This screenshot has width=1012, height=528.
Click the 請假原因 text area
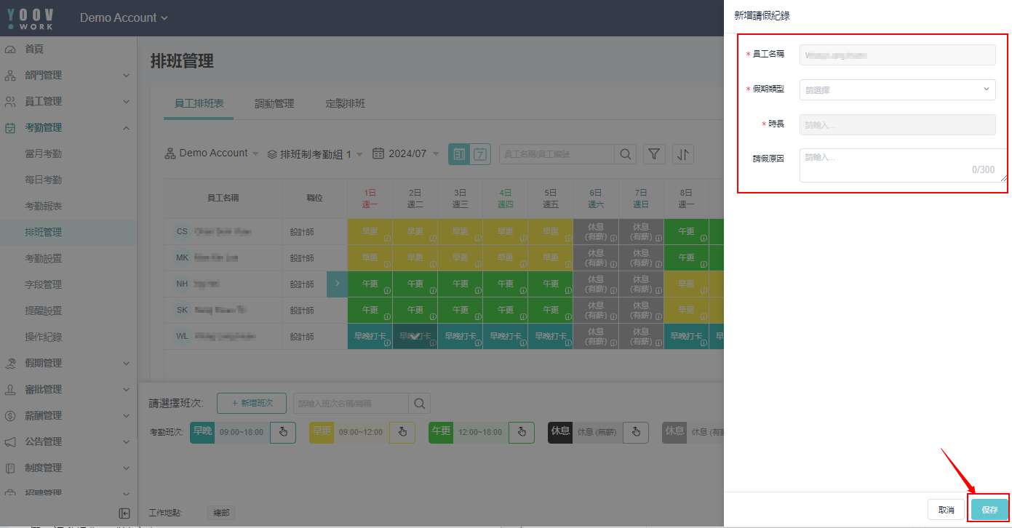coord(902,165)
